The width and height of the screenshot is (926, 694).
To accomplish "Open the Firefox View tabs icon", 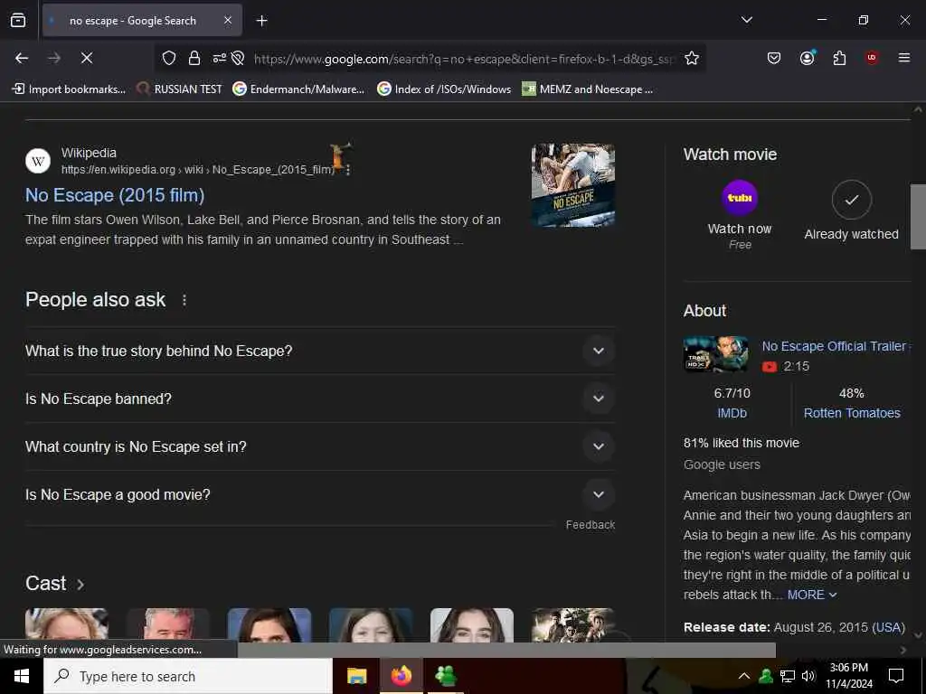I will click(18, 21).
